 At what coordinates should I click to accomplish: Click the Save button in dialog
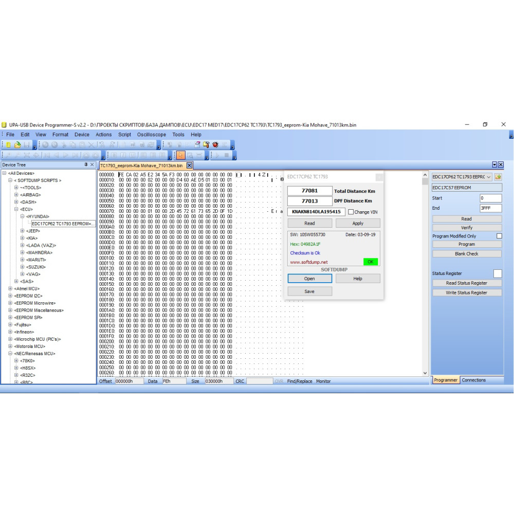click(309, 291)
